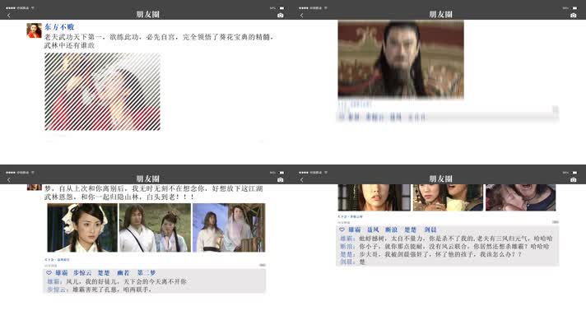Viewport: 586px width, 329px height.
Task: Open 第二梦 in the likes list
Action: point(146,273)
